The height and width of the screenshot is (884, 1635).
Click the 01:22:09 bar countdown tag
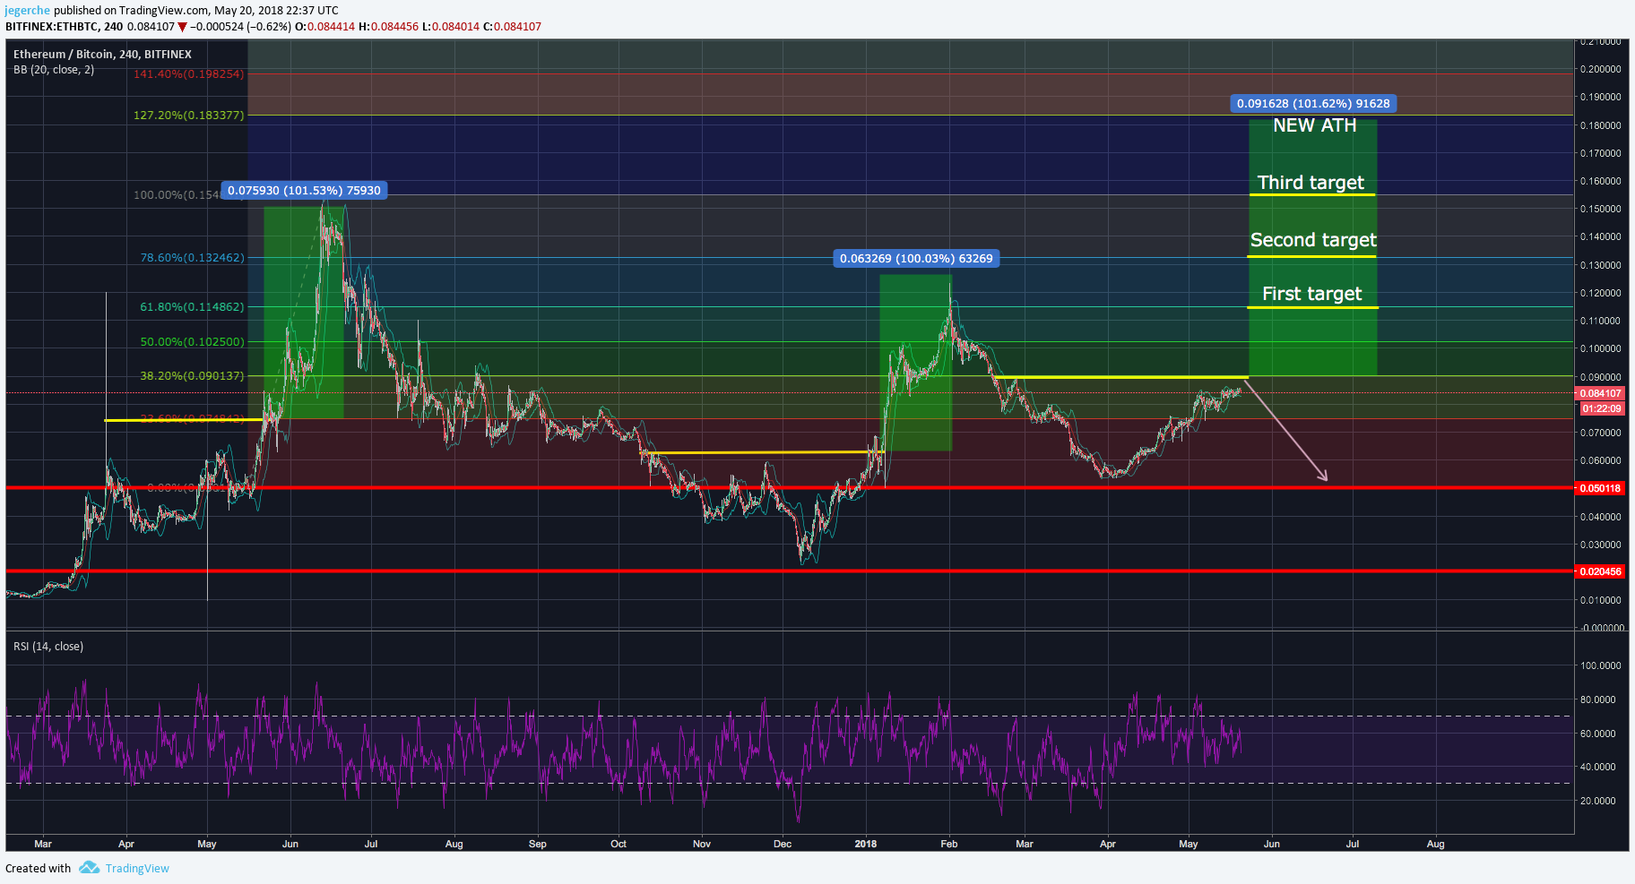point(1602,408)
